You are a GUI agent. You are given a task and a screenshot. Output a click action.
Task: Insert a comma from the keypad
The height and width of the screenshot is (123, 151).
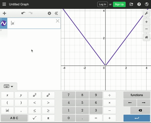(21, 110)
